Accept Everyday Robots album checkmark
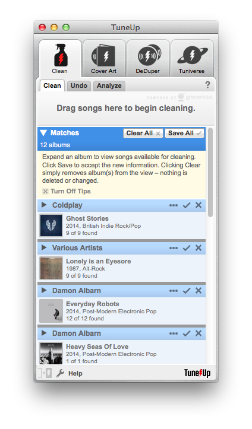 pos(187,291)
